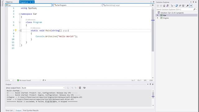199x112 pixels.
Task: Switch views in Solution Explorer toolbar
Action: [x=167, y=6]
